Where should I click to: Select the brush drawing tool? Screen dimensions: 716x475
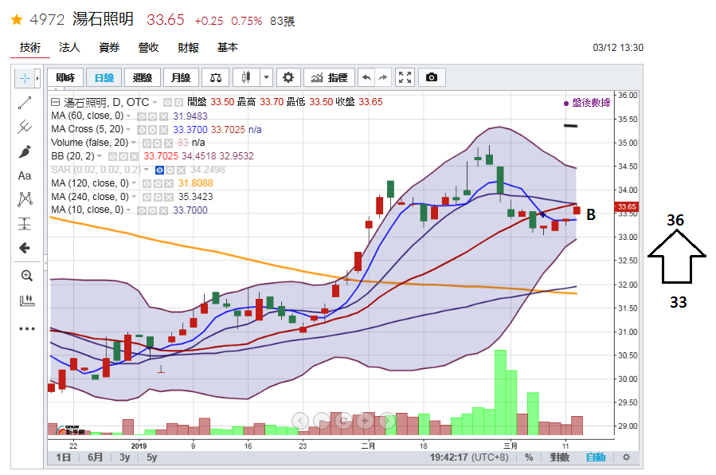click(25, 151)
